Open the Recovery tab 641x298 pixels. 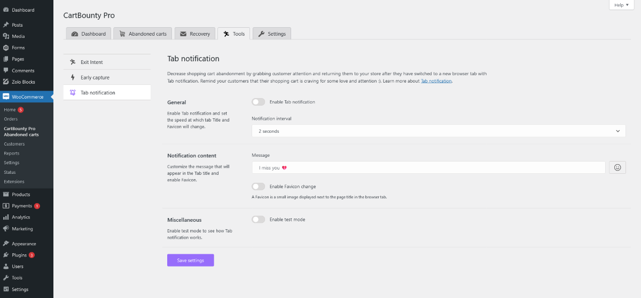(x=195, y=34)
